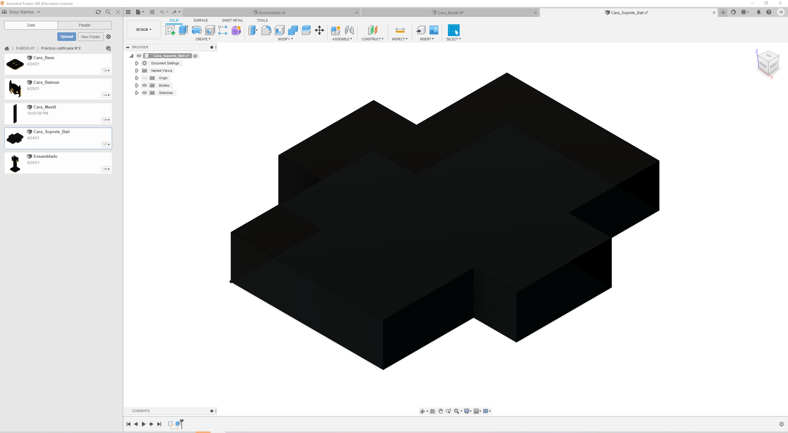The height and width of the screenshot is (433, 788).
Task: Switch to the TOOLS tab
Action: coord(262,20)
